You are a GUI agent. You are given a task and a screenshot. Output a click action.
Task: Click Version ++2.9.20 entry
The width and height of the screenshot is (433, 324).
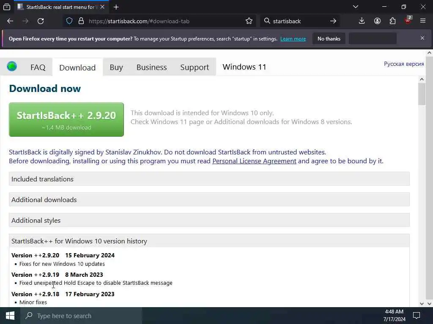pyautogui.click(x=63, y=255)
